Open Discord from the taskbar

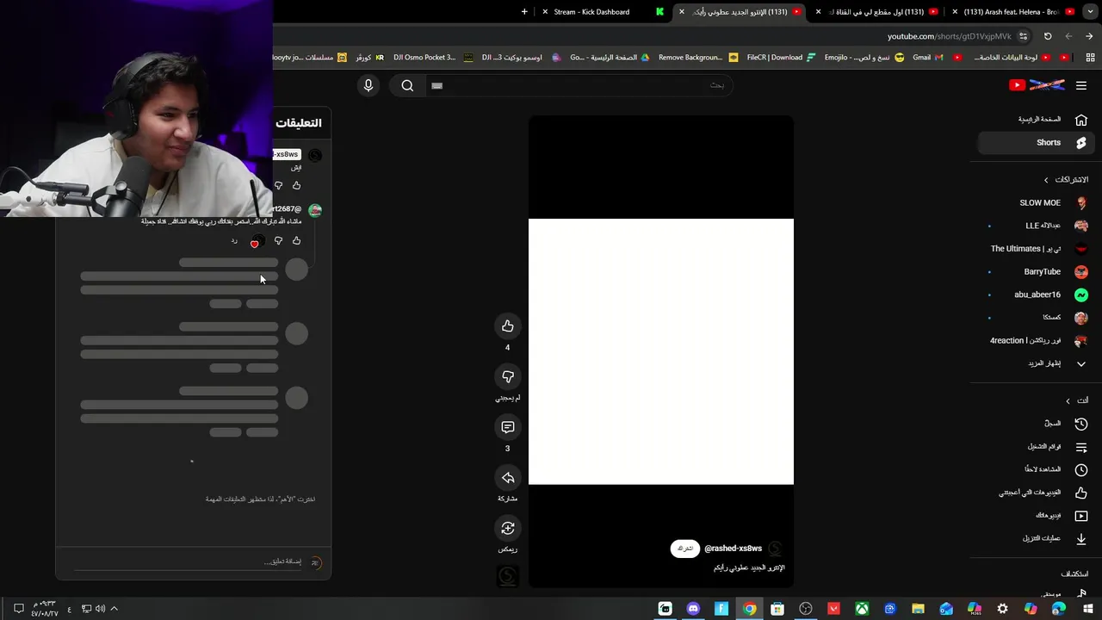coord(693,609)
